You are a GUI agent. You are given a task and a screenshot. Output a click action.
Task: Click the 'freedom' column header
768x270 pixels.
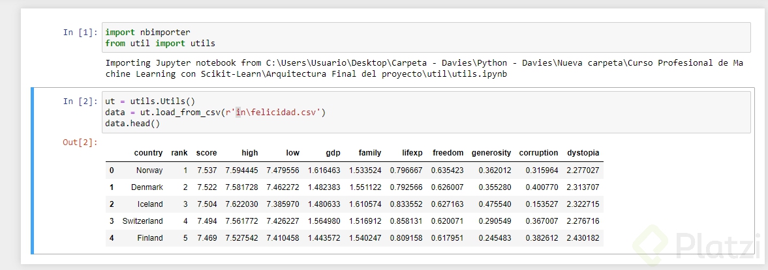coord(448,153)
